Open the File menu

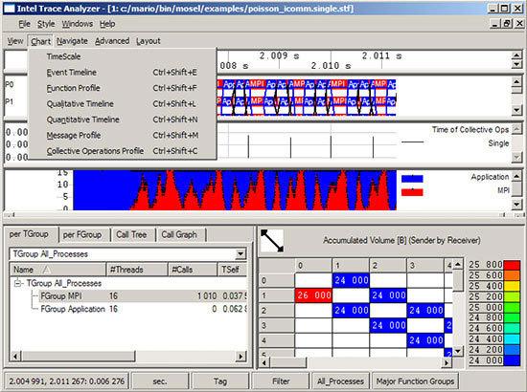click(24, 24)
